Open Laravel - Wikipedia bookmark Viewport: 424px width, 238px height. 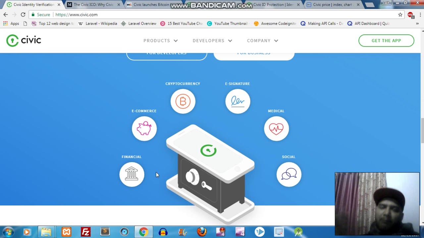[98, 23]
